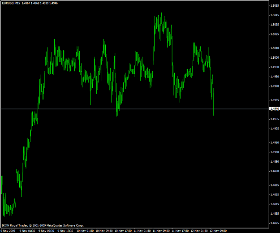
Task: Click the 1.4900 price axis label
Action: point(275,152)
